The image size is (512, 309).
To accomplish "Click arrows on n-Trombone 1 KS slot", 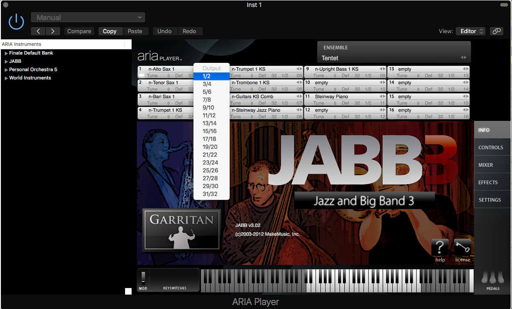I will (299, 83).
